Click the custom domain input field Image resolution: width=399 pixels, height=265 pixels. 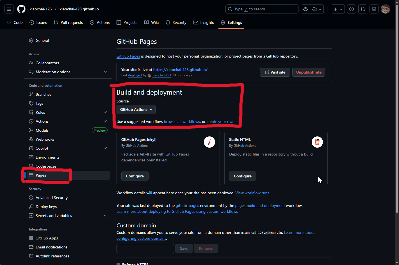(x=145, y=248)
